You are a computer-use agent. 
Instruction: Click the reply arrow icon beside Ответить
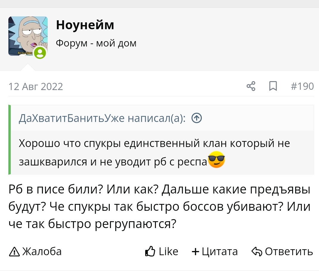pyautogui.click(x=257, y=252)
